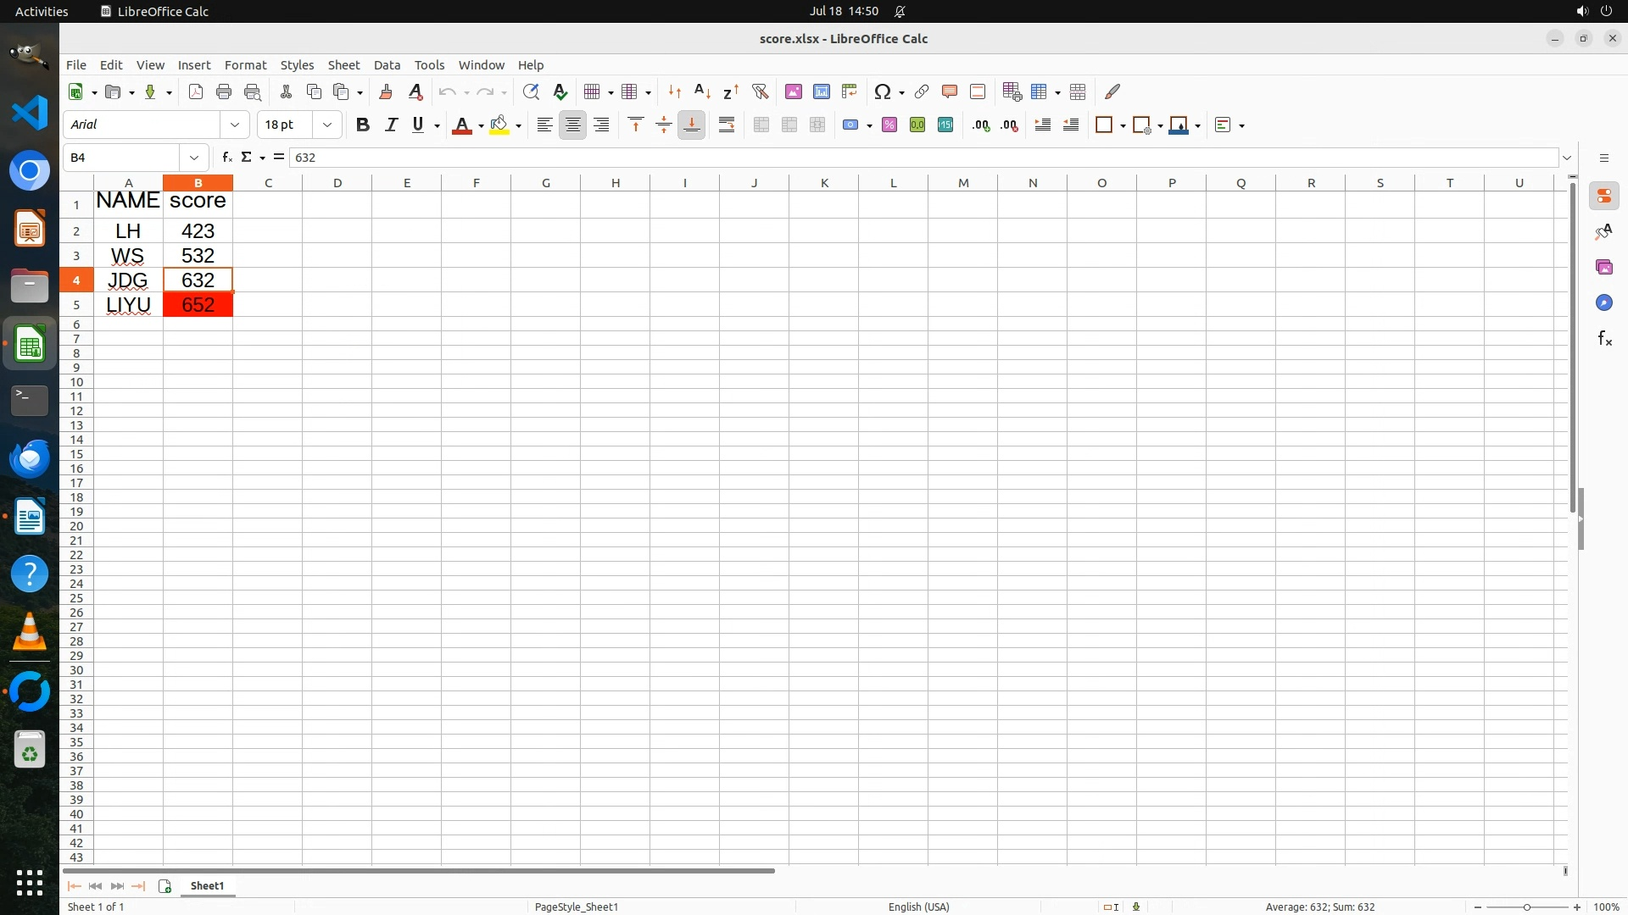
Task: Toggle Wrap Text for the cell
Action: point(726,125)
